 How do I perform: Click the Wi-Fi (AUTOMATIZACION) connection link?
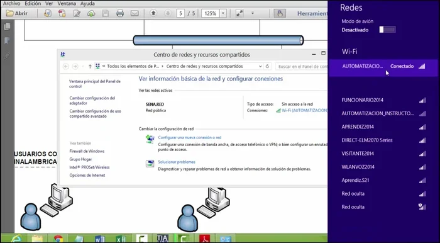(304, 110)
